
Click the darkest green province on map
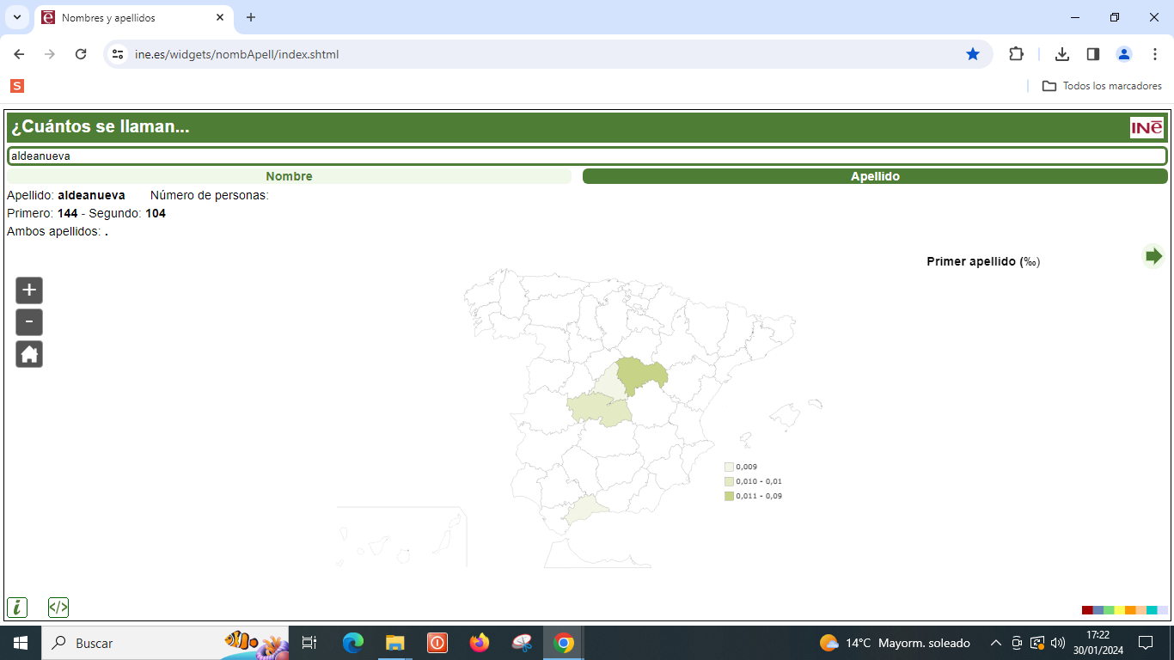640,375
